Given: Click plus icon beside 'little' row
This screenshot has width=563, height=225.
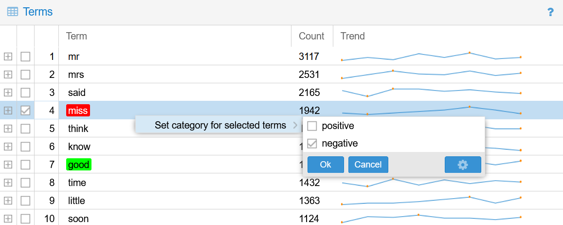Looking at the screenshot, I should [x=8, y=201].
